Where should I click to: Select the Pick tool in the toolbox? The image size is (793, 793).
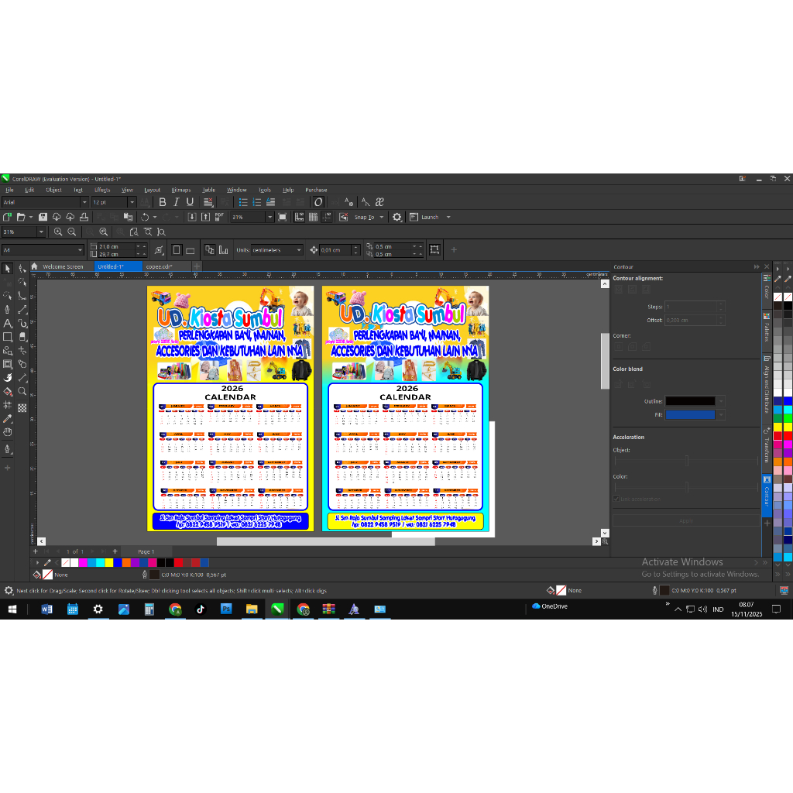coord(7,269)
